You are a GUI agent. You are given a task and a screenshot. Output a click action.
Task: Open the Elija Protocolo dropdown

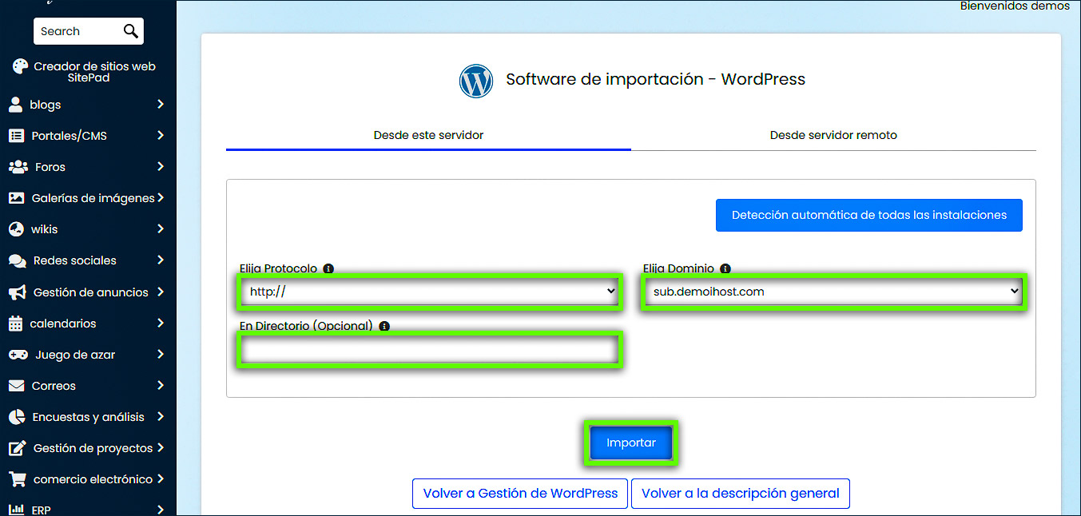[x=429, y=292]
